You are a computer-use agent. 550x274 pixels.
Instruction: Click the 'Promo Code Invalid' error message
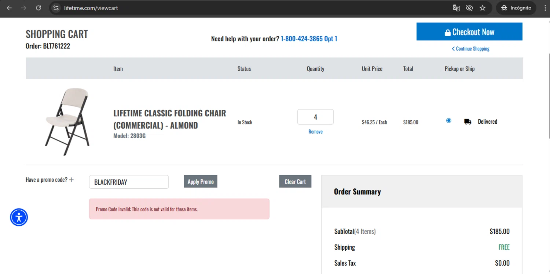tap(179, 209)
